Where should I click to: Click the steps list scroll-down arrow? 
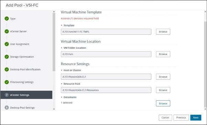(54, 109)
